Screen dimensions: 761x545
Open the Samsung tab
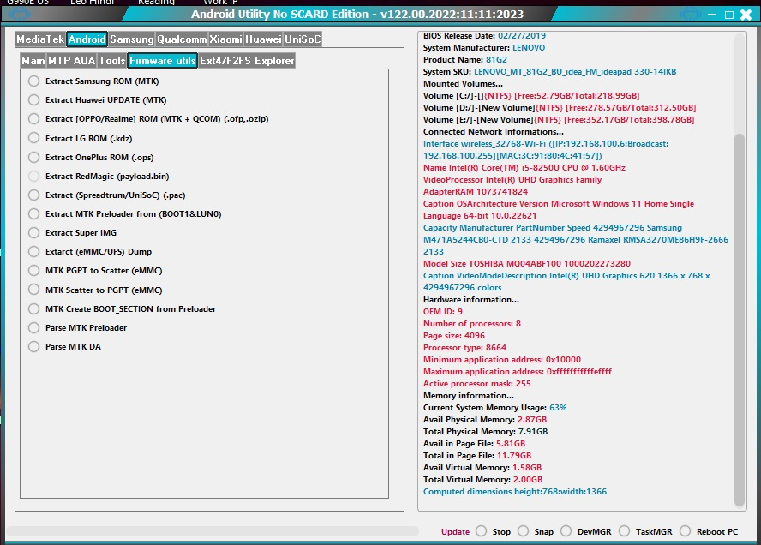tap(132, 39)
